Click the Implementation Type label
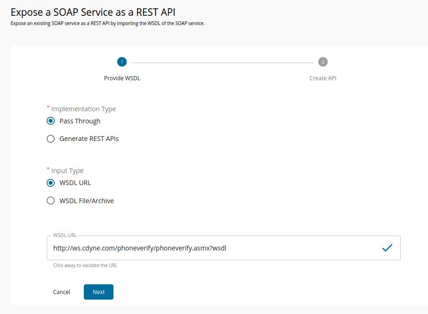 coord(83,109)
